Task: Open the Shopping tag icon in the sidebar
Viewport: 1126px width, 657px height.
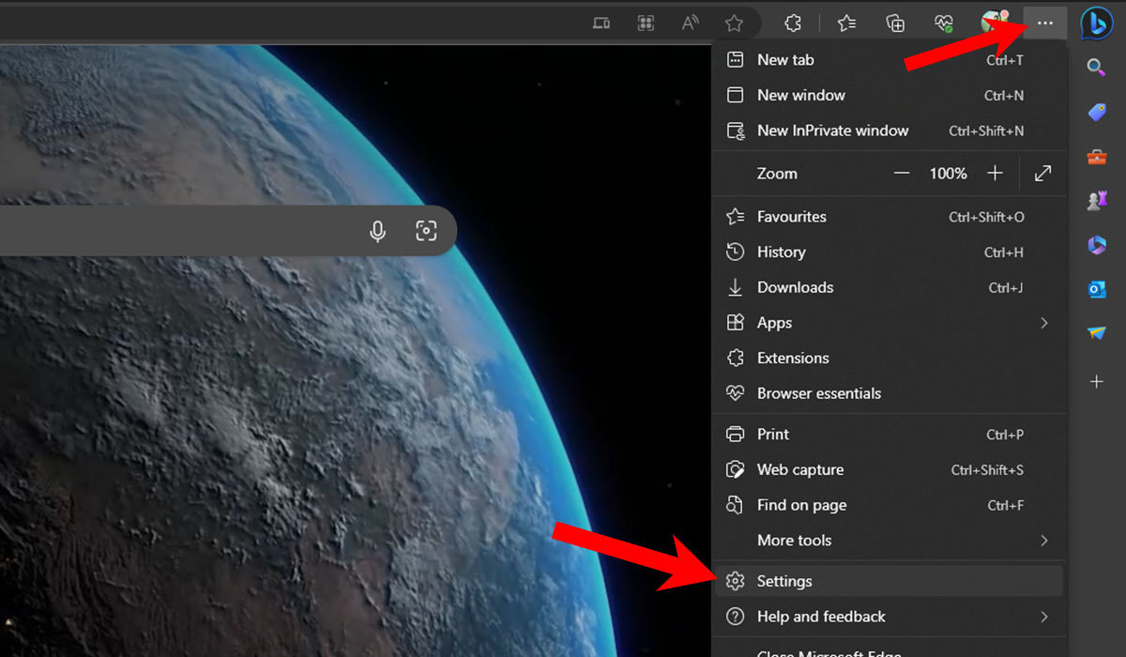Action: pos(1096,114)
